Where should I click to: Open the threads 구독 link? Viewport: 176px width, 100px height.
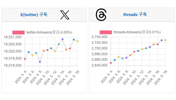coord(135,15)
